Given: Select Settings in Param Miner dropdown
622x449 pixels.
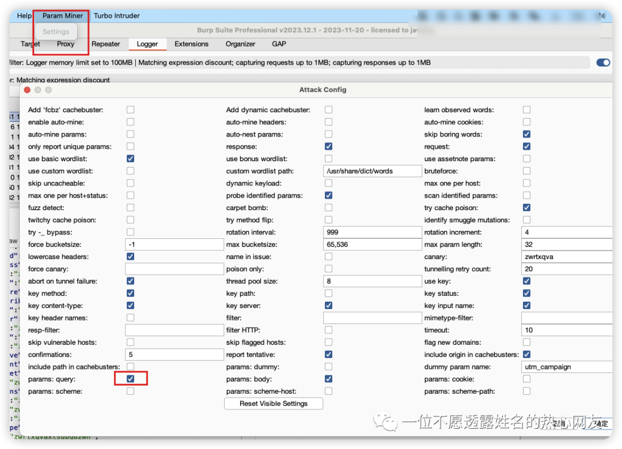Looking at the screenshot, I should pos(55,31).
